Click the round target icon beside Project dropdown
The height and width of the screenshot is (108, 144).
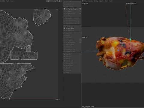click(x=60, y=1)
